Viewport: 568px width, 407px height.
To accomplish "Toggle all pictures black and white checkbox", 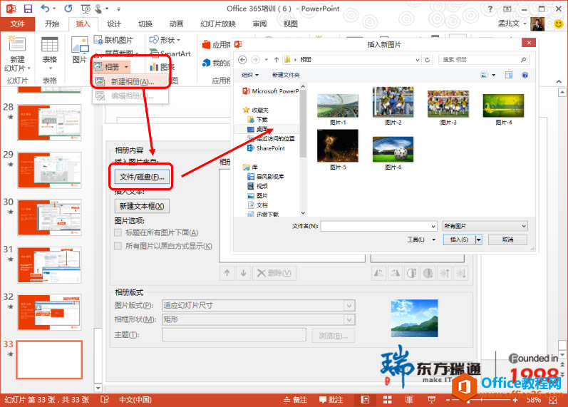I will tap(118, 246).
